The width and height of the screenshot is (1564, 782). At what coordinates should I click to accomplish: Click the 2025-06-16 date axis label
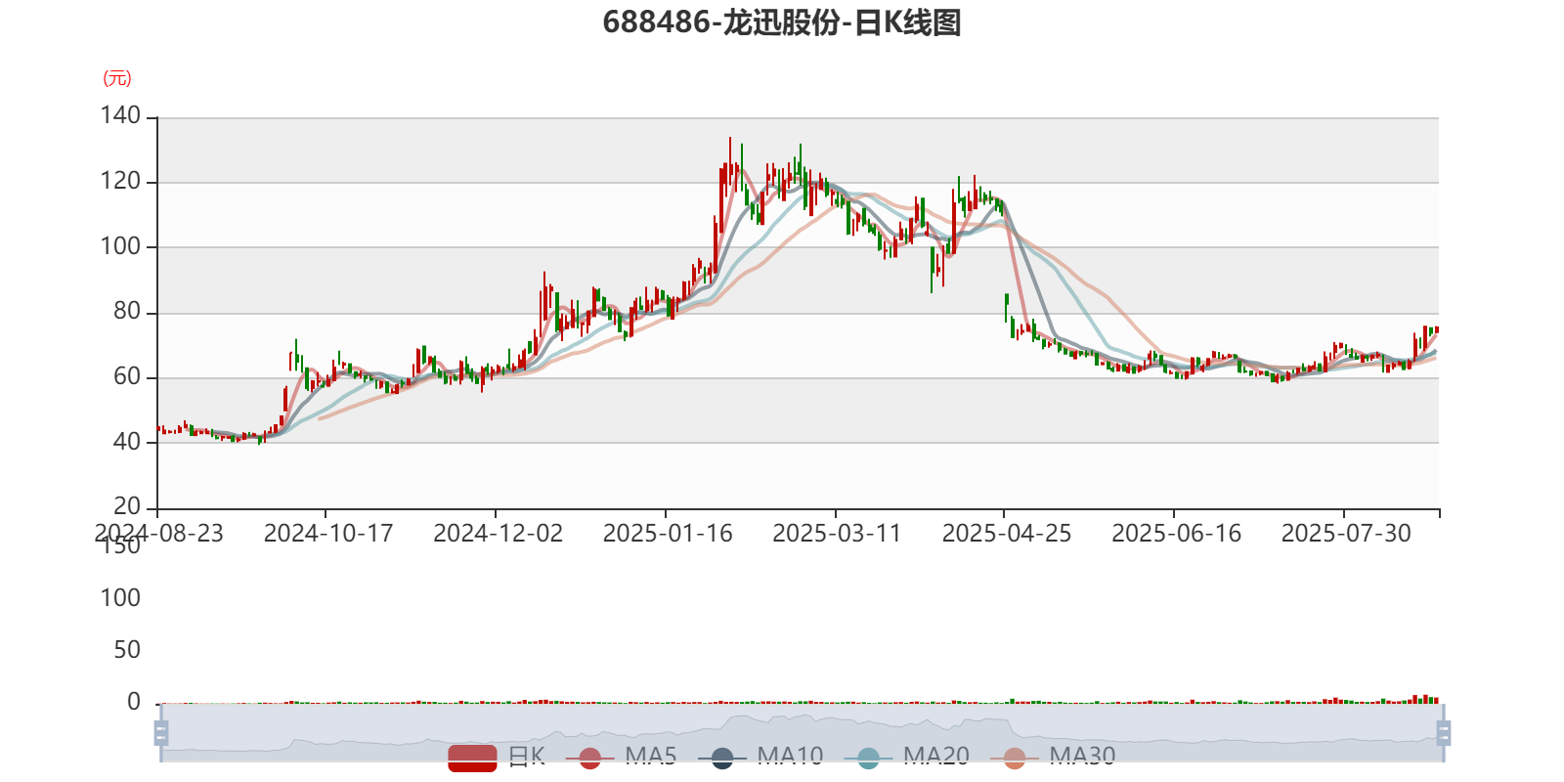[1177, 534]
